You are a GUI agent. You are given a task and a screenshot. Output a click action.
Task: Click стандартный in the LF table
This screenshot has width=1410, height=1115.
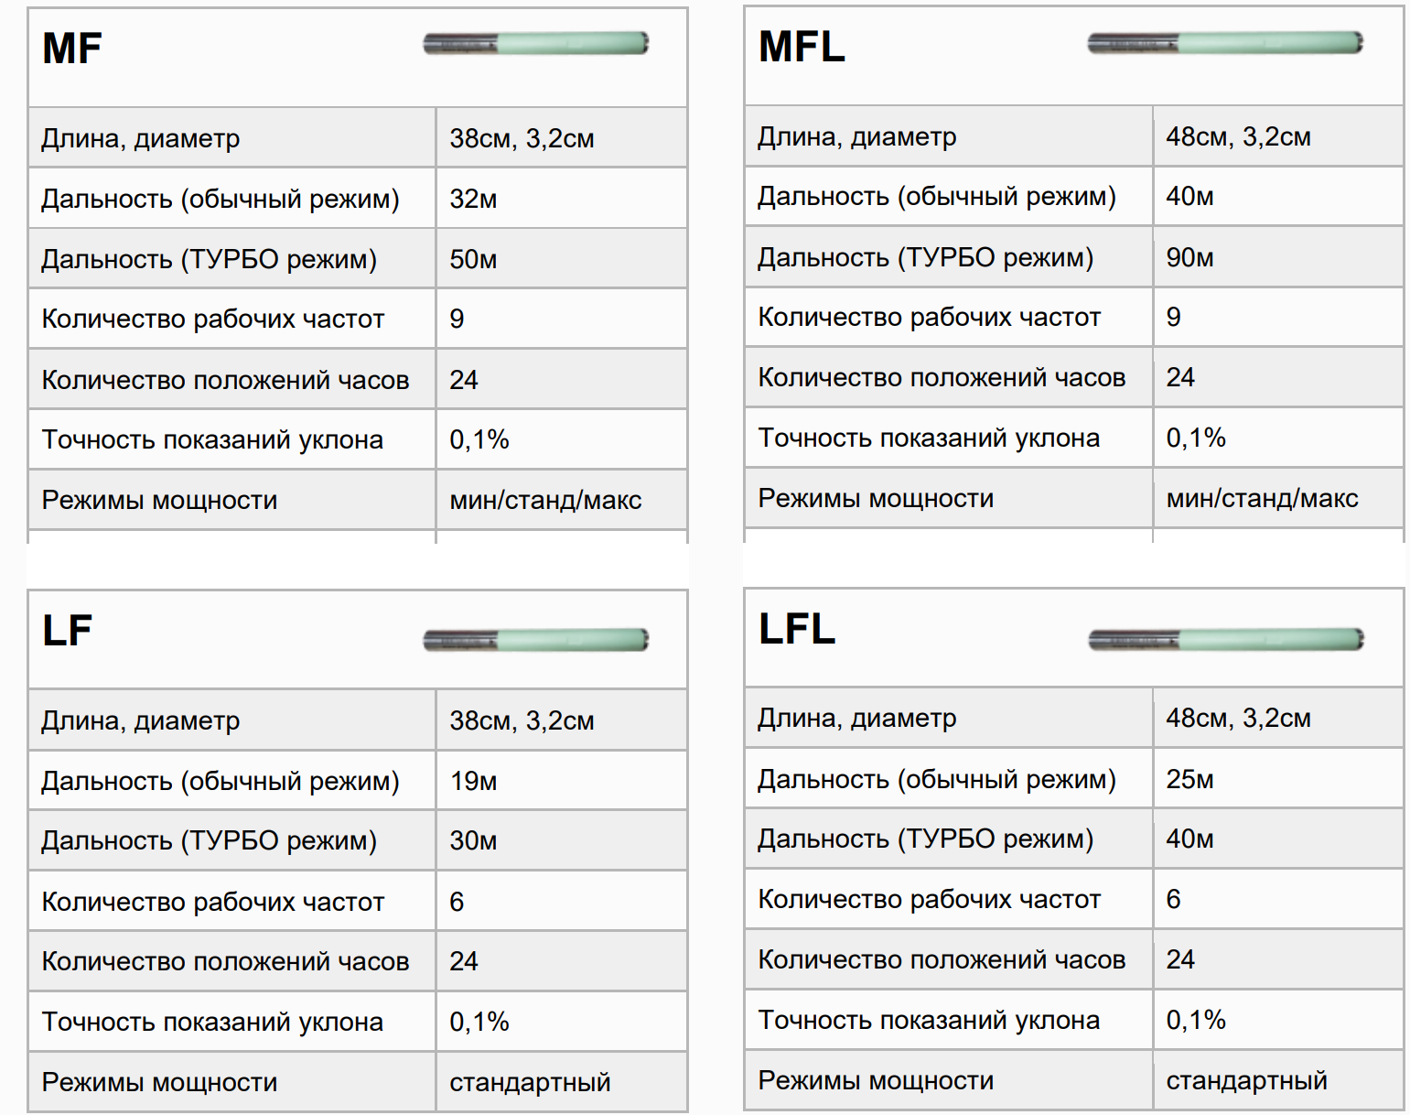(x=530, y=1082)
